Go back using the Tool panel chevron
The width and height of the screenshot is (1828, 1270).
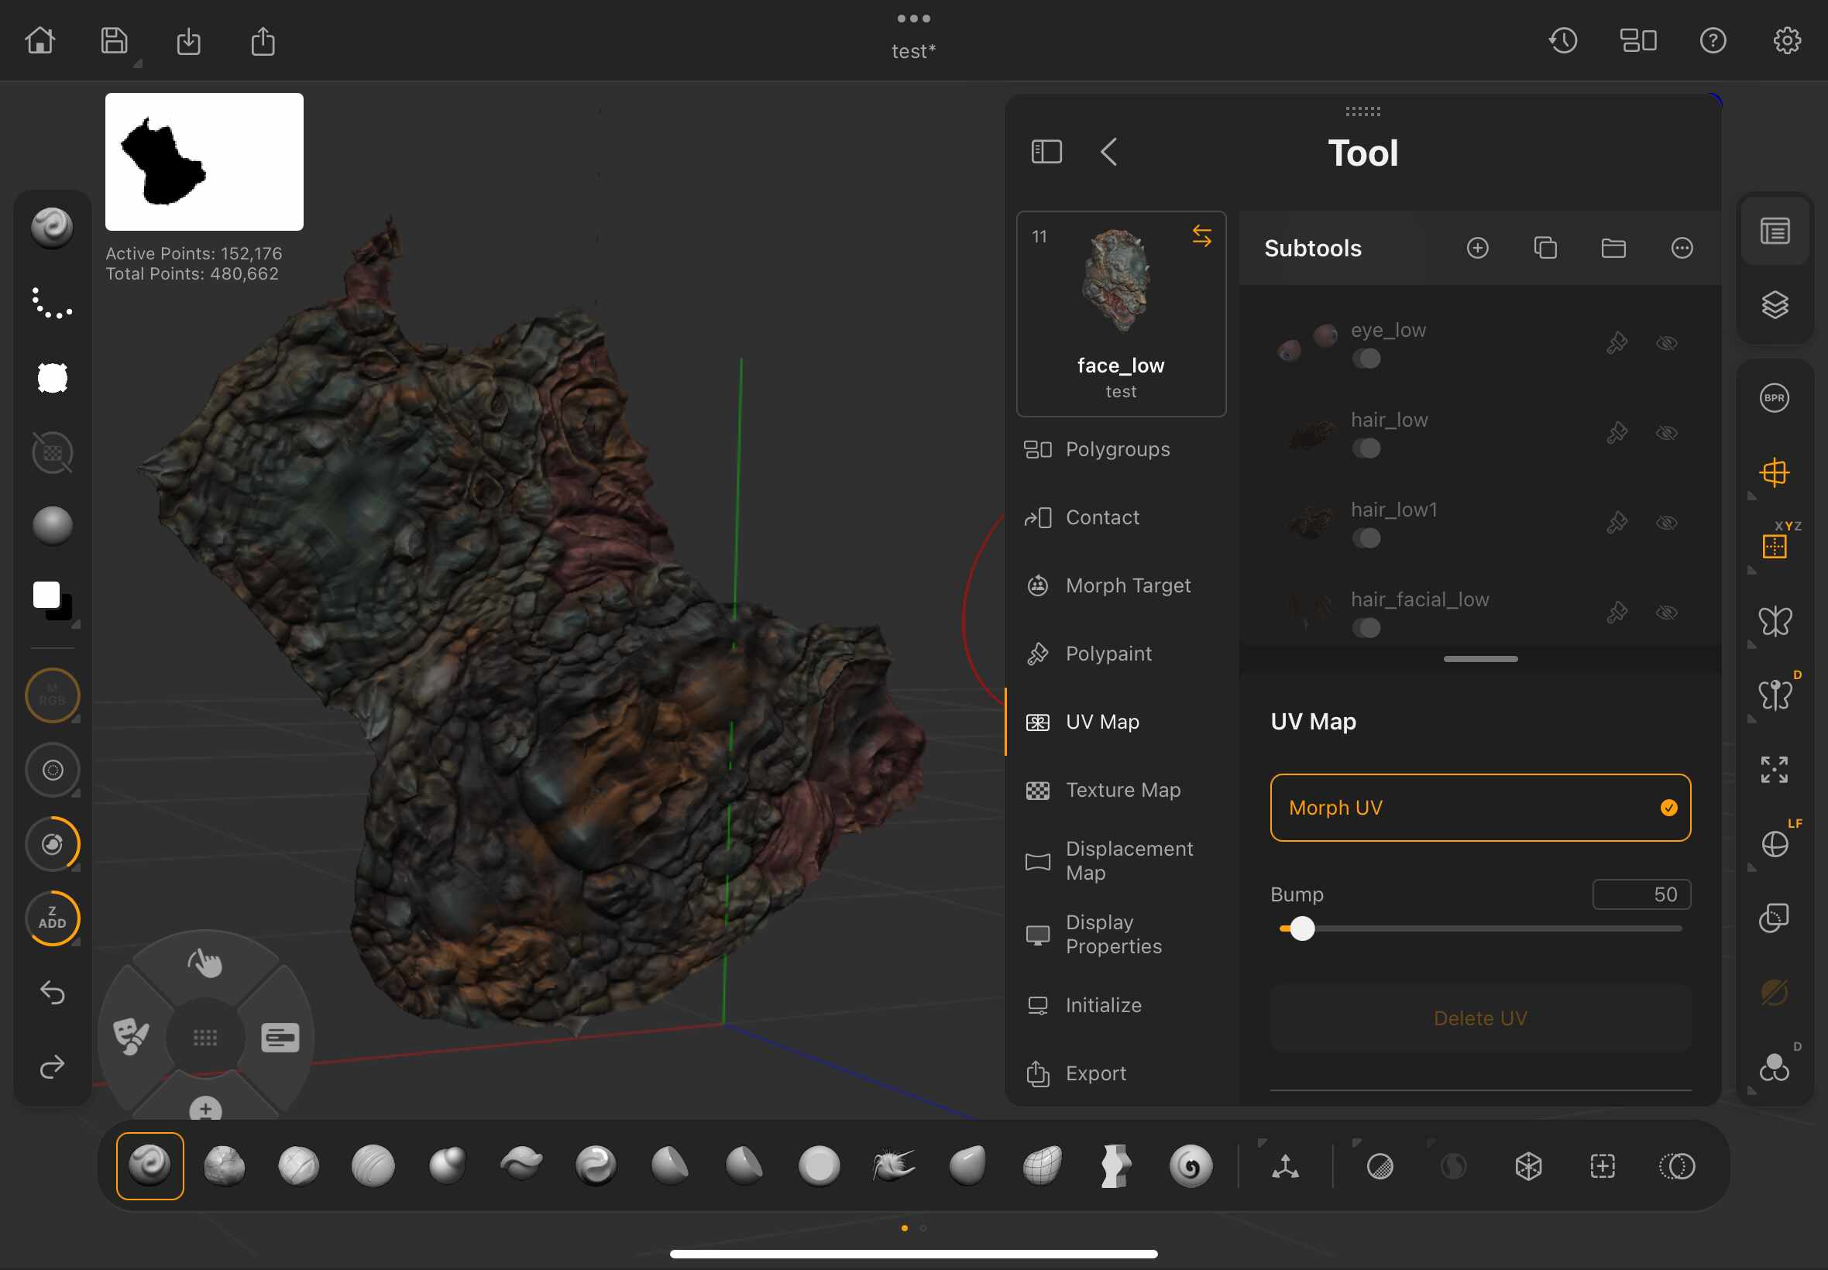point(1108,152)
